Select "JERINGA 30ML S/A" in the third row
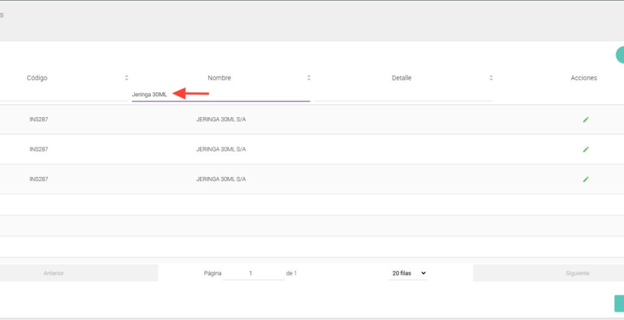Screen dimensions: 624x320 click(x=221, y=179)
